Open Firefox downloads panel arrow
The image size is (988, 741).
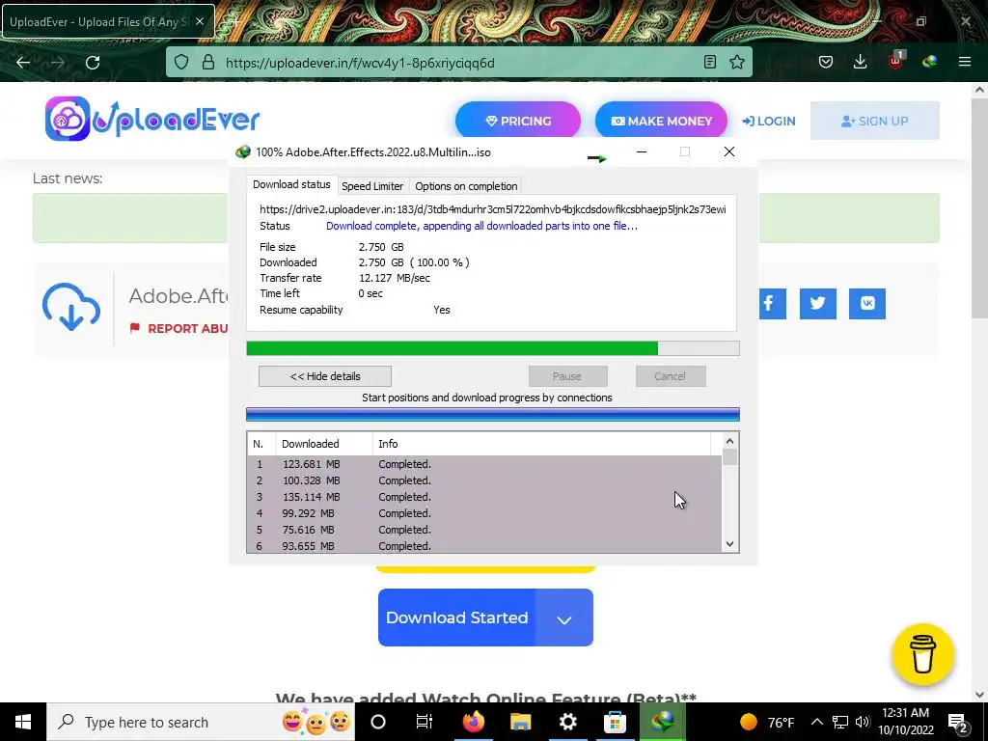(860, 62)
